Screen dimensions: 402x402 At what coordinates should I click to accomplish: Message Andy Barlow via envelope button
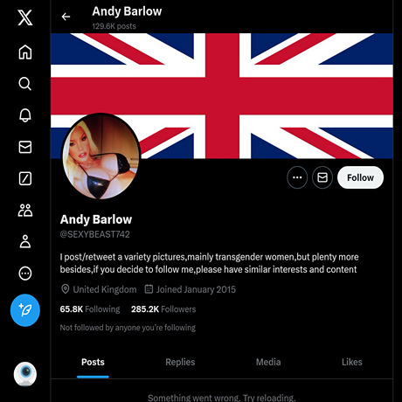322,177
